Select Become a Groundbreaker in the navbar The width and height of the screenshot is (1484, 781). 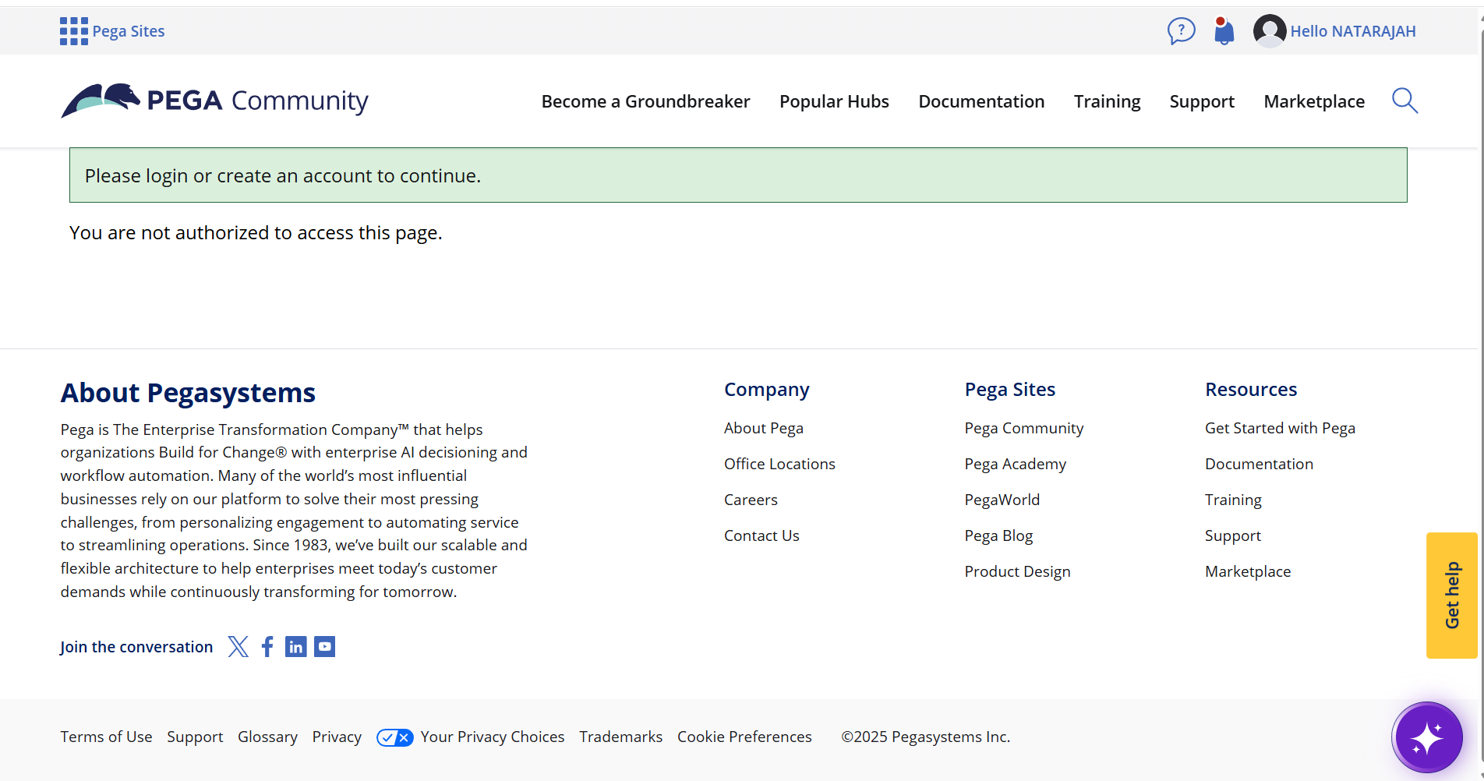click(x=645, y=101)
